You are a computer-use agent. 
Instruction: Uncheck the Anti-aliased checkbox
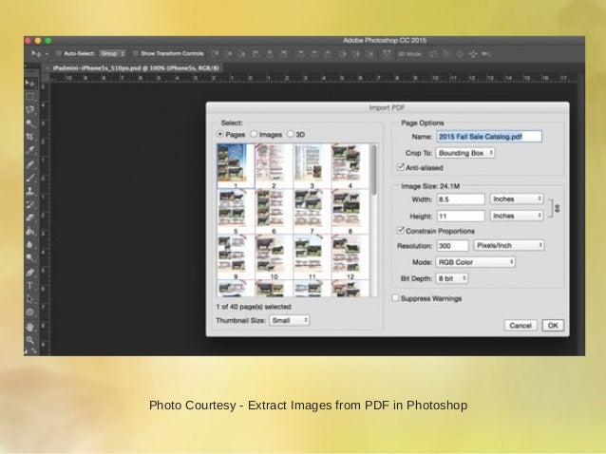(400, 167)
